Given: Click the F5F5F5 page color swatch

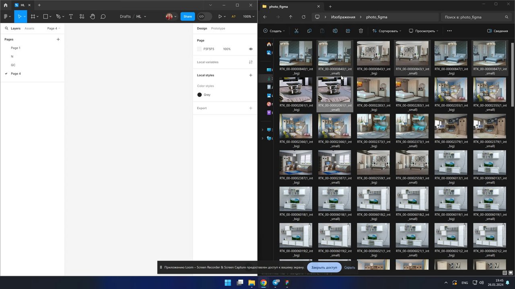Looking at the screenshot, I should (x=199, y=49).
